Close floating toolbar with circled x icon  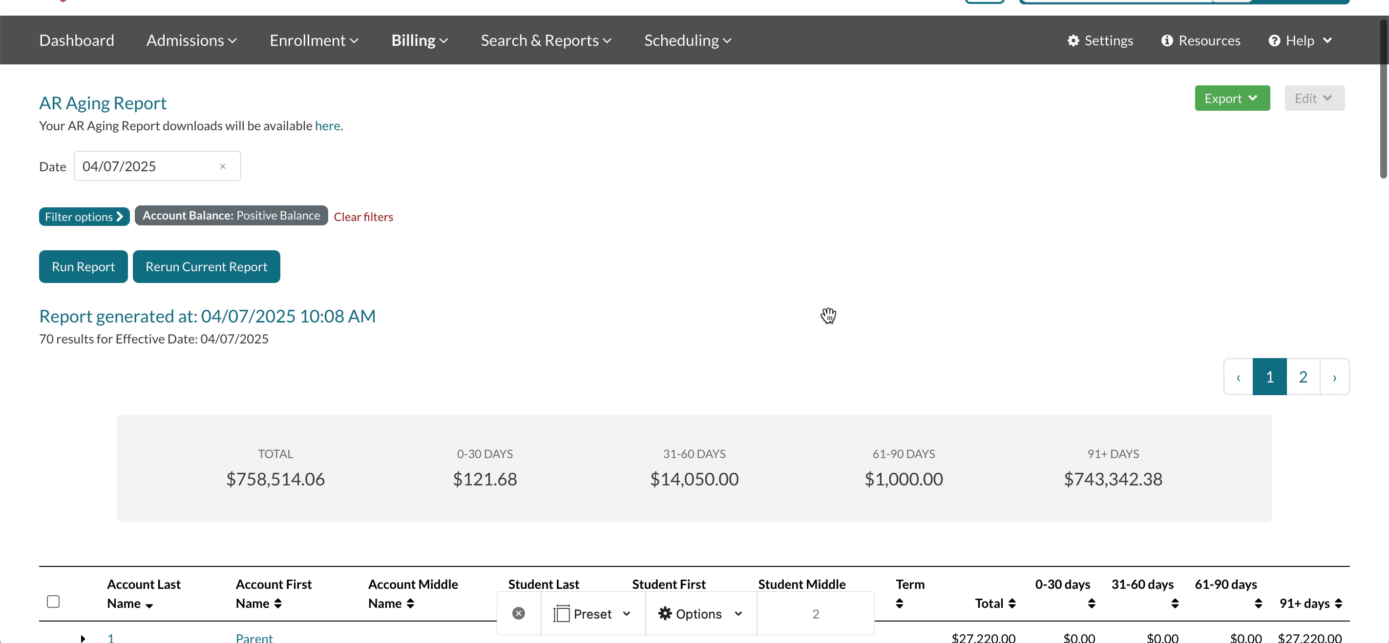point(518,613)
